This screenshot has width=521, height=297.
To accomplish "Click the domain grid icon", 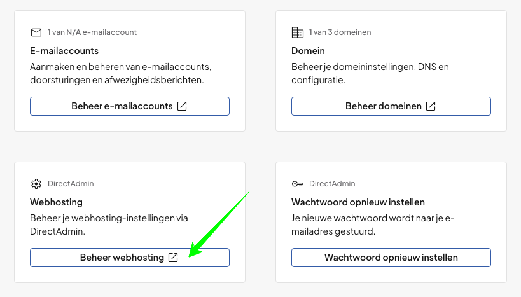I will point(297,32).
